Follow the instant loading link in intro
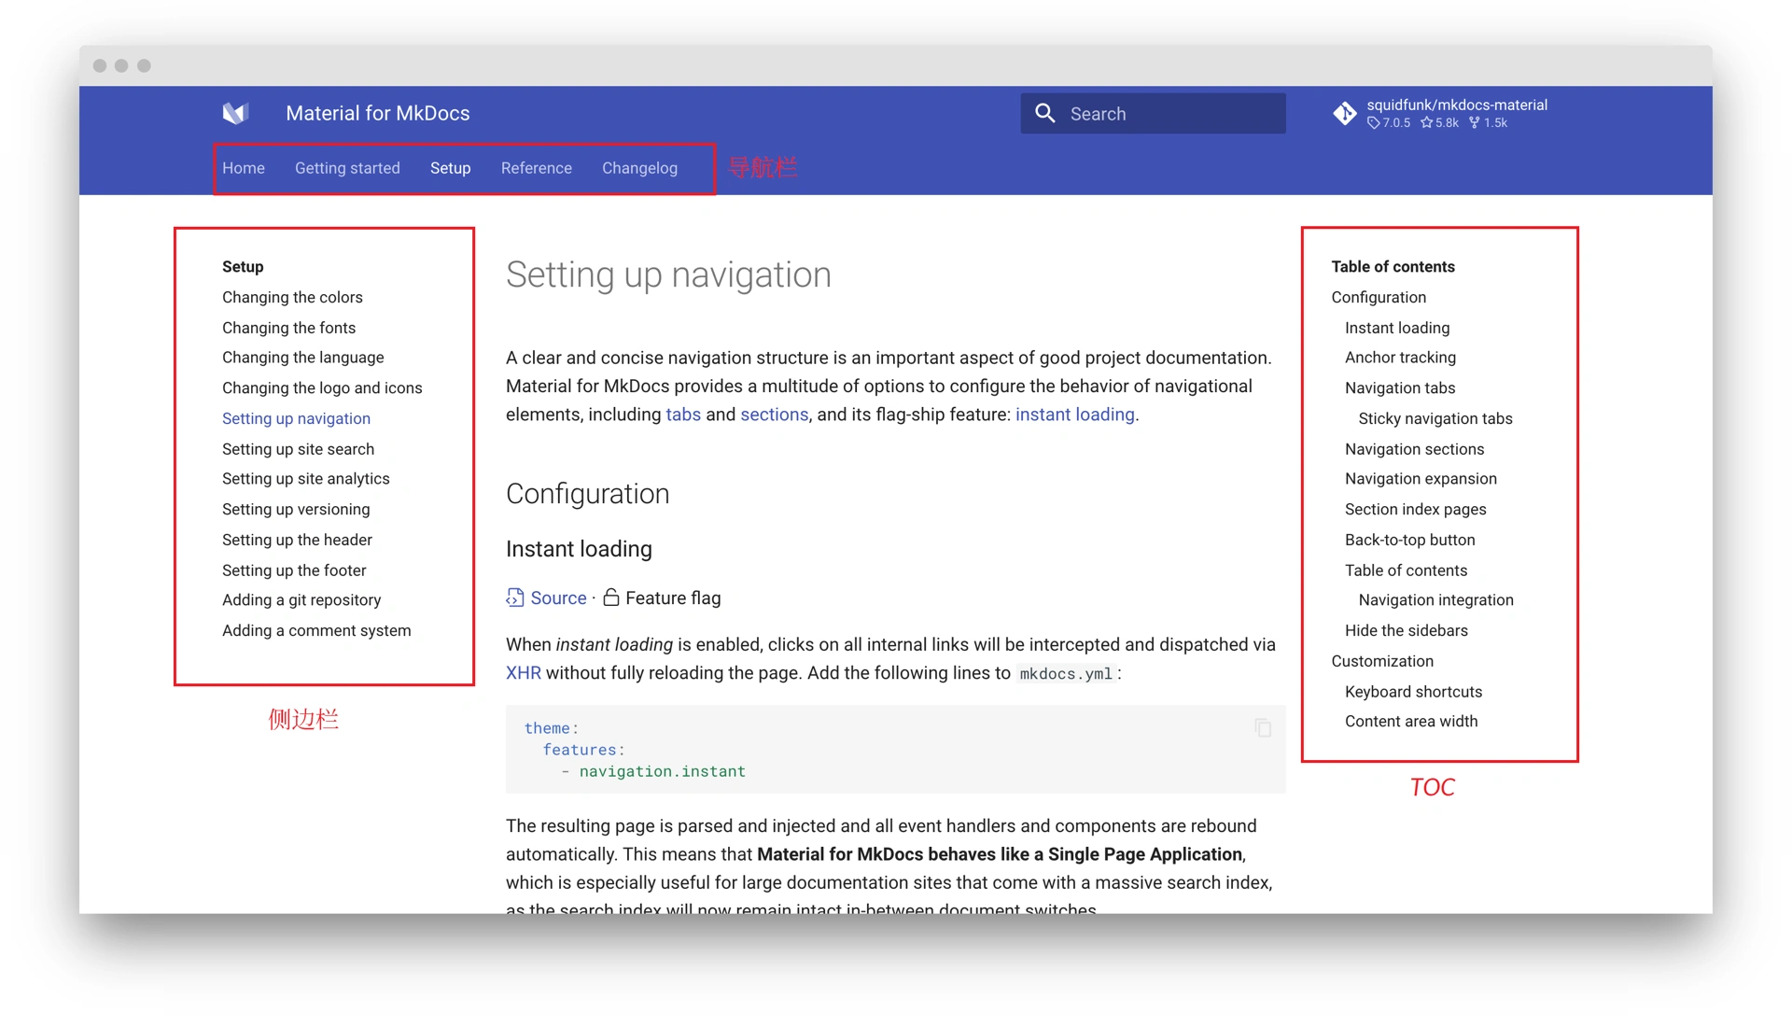The image size is (1792, 1027). pos(1074,415)
